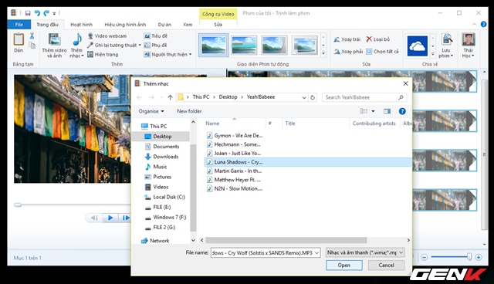Expand the address path history dropdown
The width and height of the screenshot is (494, 284).
click(304, 97)
